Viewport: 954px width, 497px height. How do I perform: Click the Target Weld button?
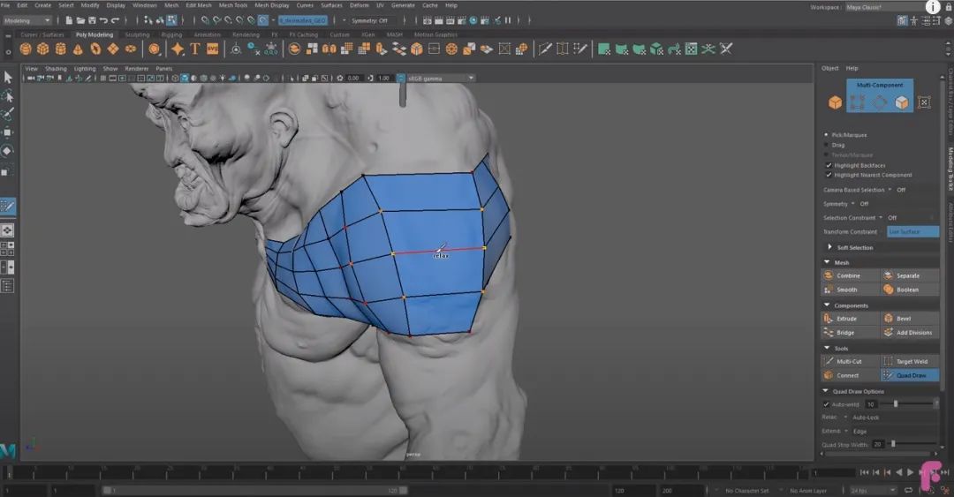pyautogui.click(x=910, y=361)
